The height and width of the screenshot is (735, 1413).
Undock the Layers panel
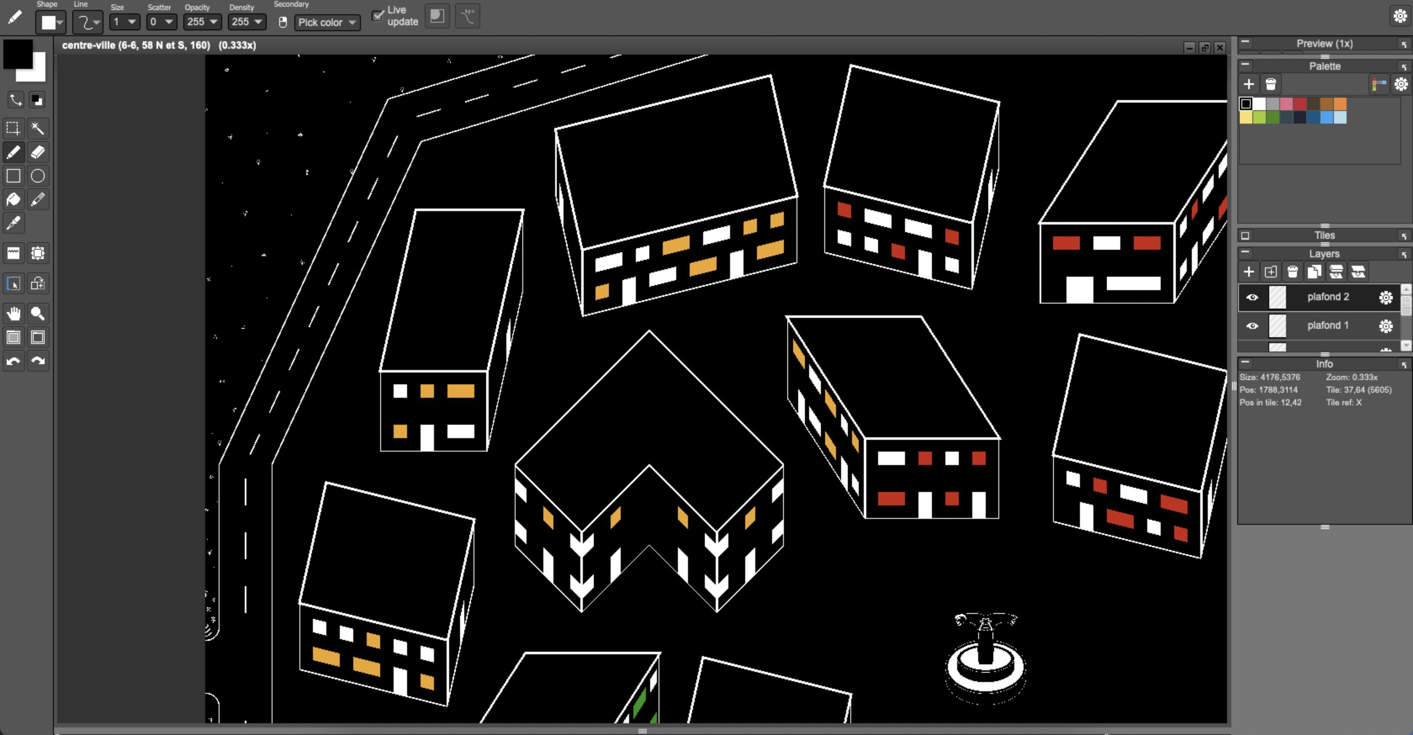click(1404, 254)
